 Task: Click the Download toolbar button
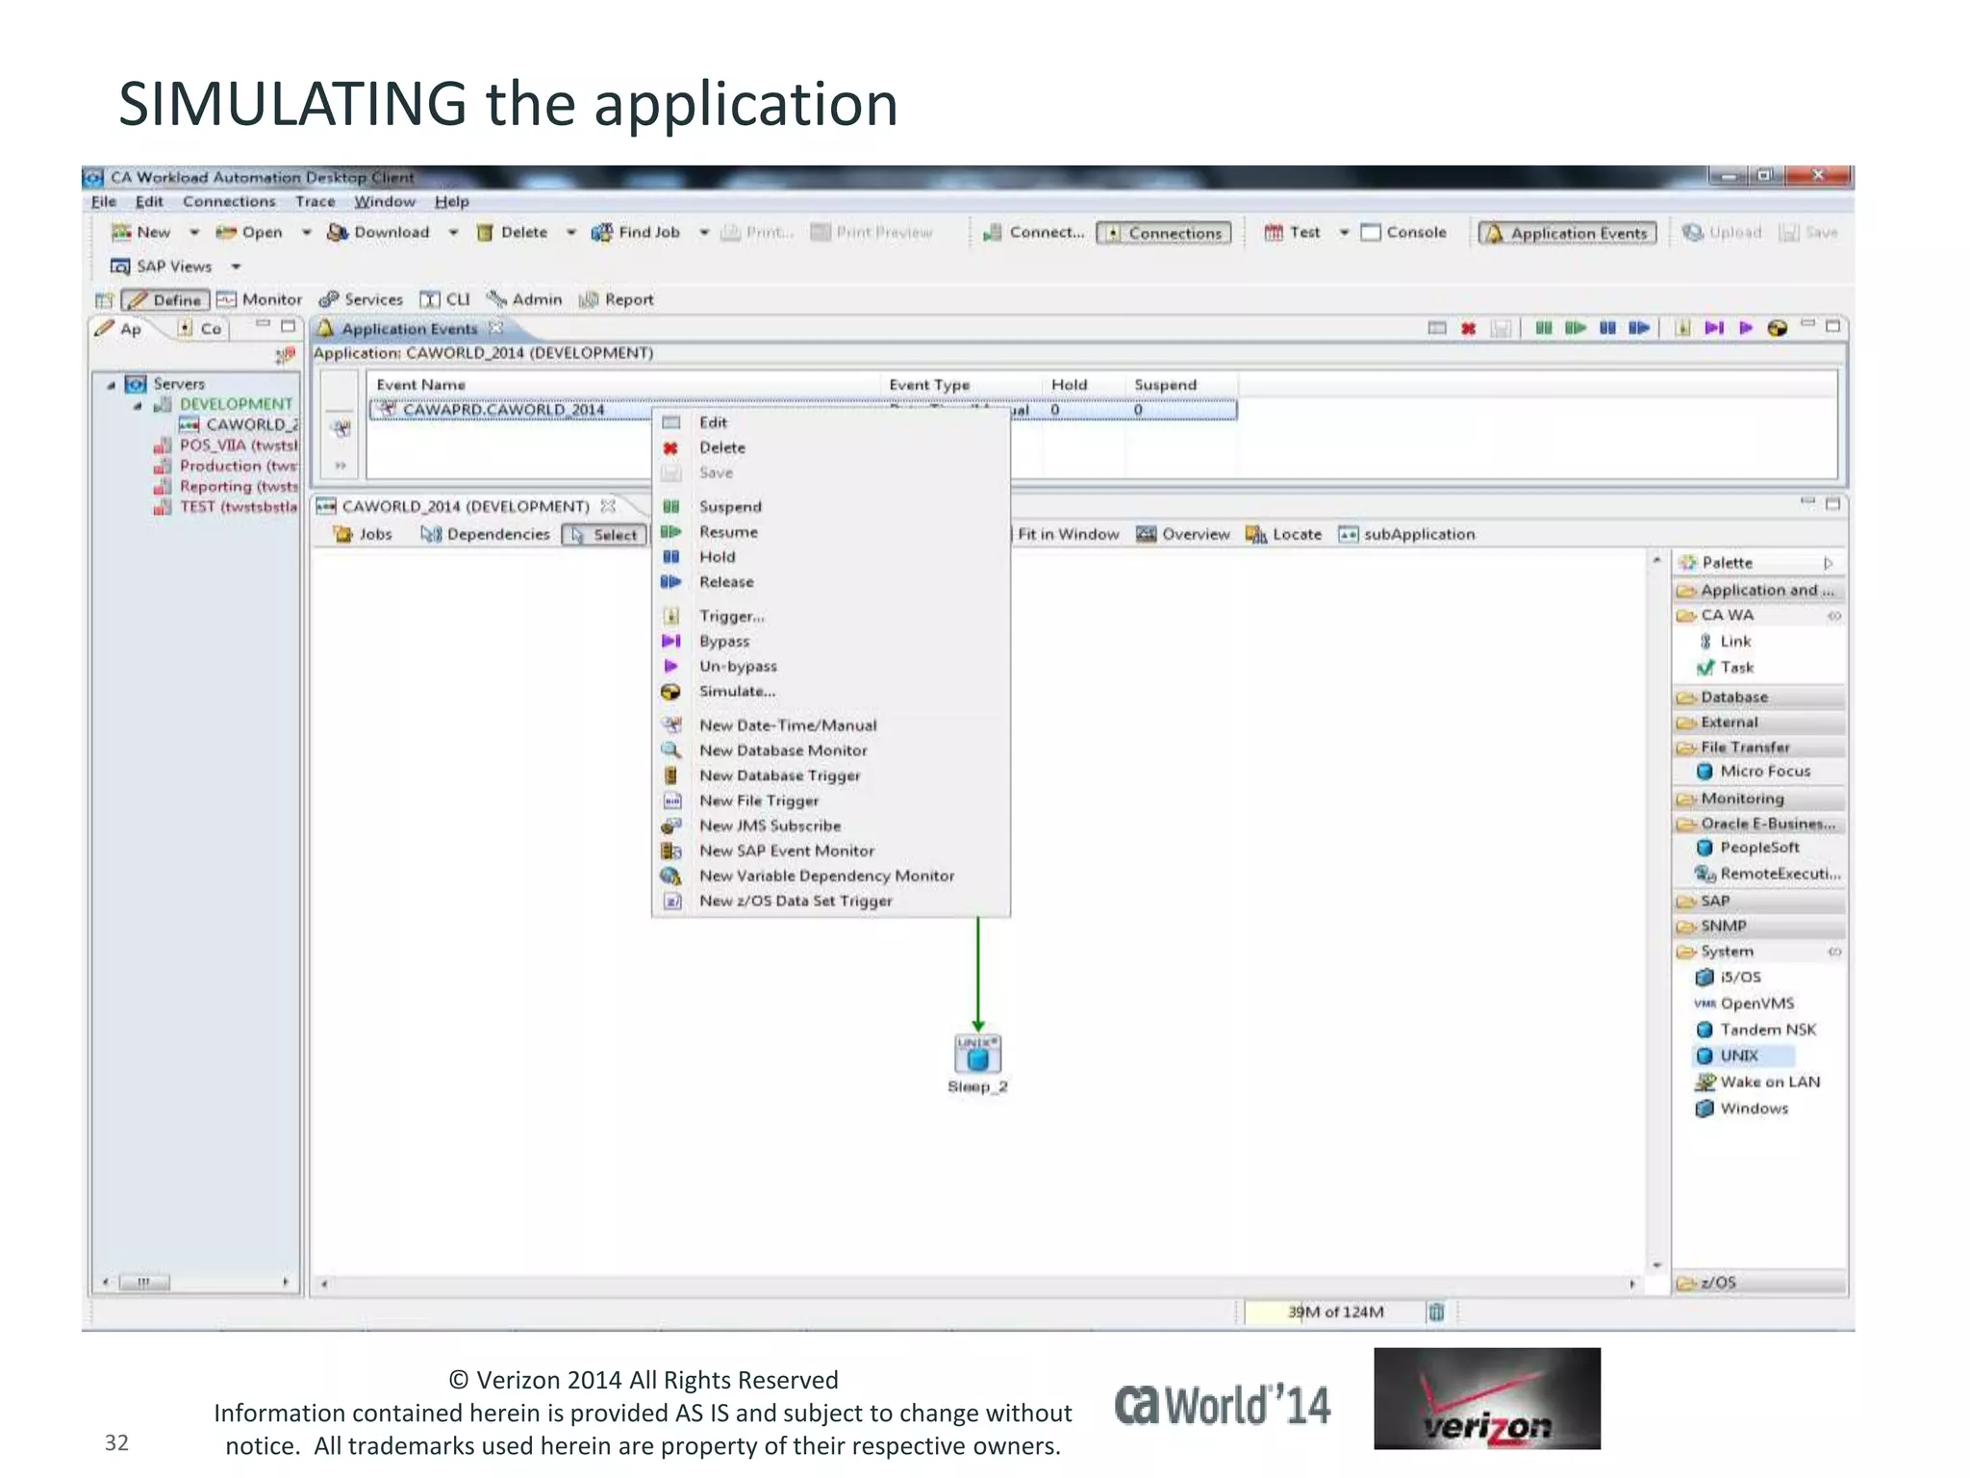(x=378, y=232)
